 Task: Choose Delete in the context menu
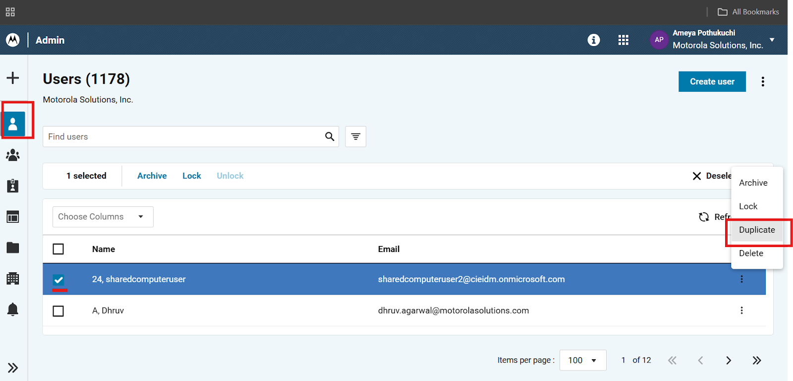pos(751,253)
